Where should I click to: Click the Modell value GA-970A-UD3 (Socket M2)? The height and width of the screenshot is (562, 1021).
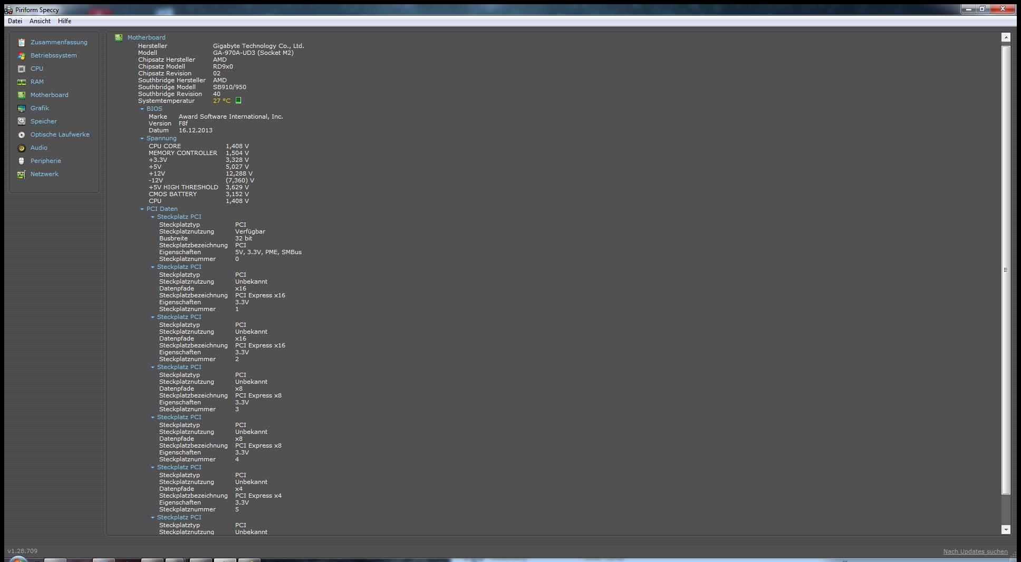click(253, 53)
